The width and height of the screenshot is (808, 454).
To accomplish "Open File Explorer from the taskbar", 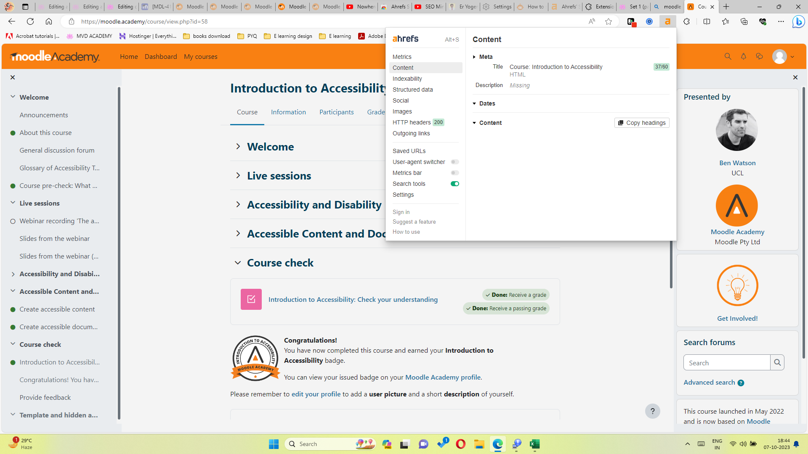I will [479, 444].
